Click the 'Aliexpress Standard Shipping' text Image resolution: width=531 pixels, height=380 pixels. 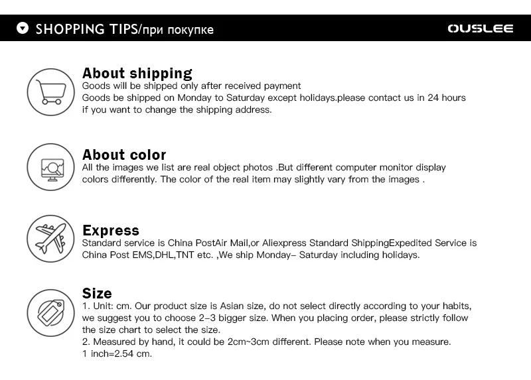pos(325,243)
